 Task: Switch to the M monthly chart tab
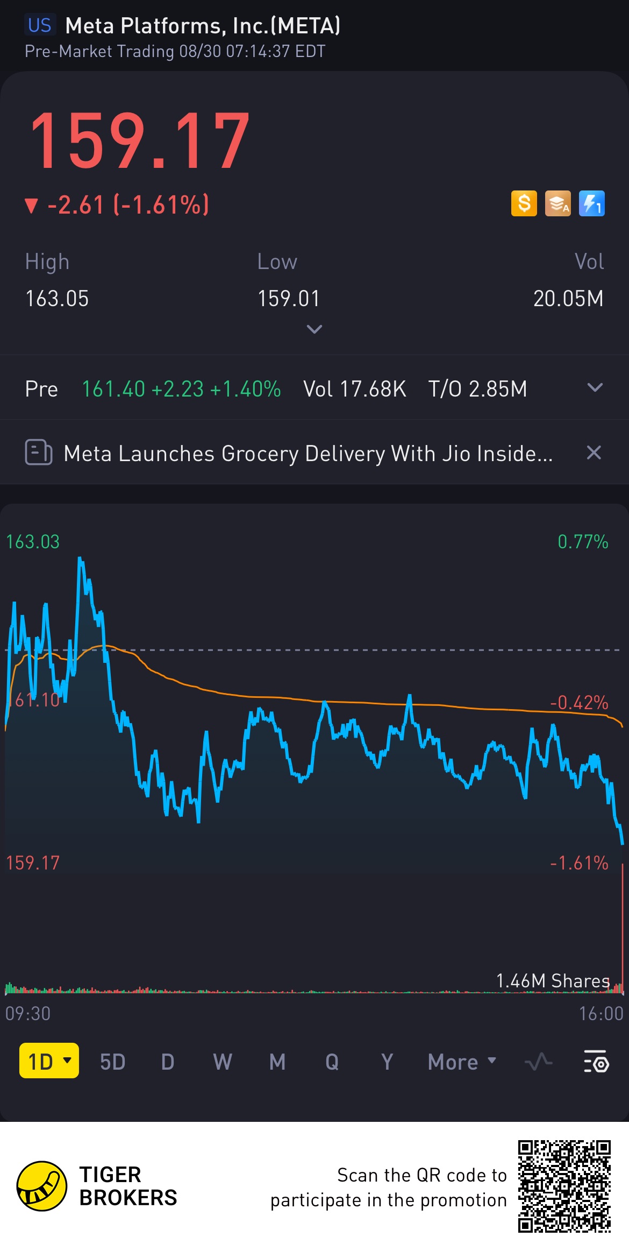tap(277, 1062)
